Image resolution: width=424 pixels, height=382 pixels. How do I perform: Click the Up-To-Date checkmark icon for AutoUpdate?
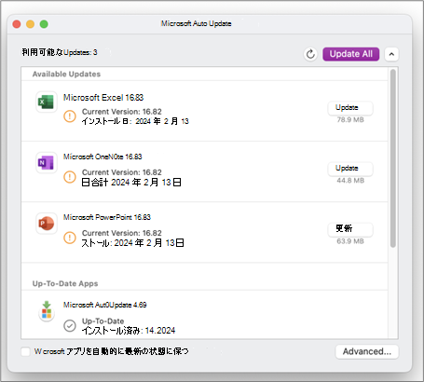point(70,326)
